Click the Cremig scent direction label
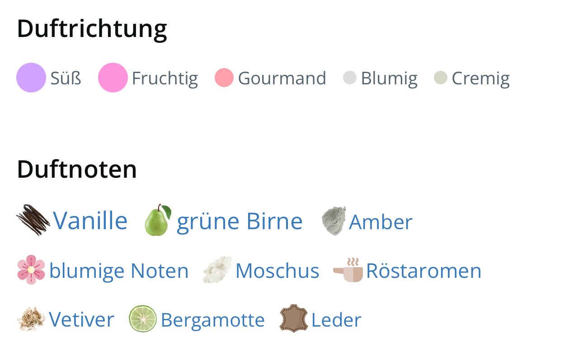The height and width of the screenshot is (355, 583). [x=480, y=78]
